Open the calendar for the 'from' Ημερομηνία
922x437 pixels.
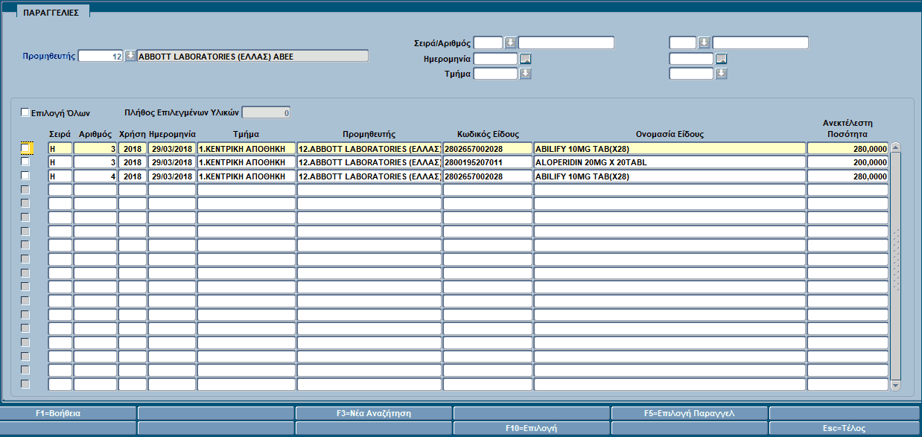[525, 58]
